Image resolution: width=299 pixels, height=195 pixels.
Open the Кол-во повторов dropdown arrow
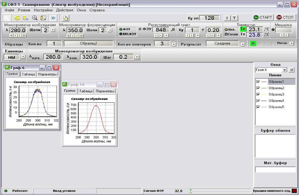pyautogui.click(x=174, y=44)
